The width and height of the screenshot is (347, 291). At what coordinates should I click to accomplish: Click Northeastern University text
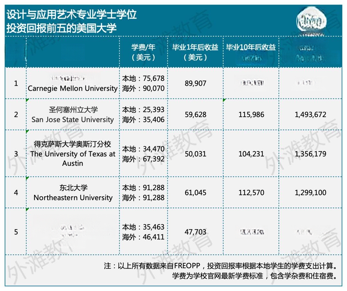(73, 198)
